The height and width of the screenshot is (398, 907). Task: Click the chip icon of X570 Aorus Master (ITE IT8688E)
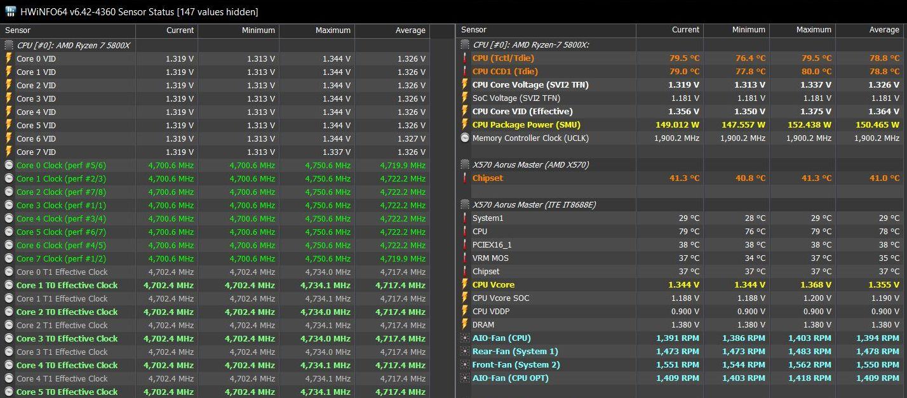point(465,204)
